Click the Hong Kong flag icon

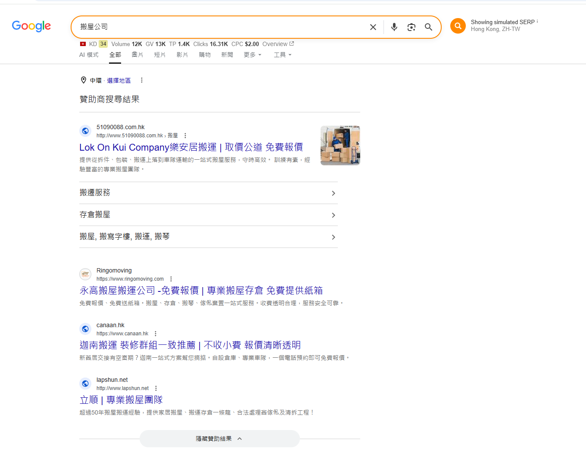click(x=83, y=44)
